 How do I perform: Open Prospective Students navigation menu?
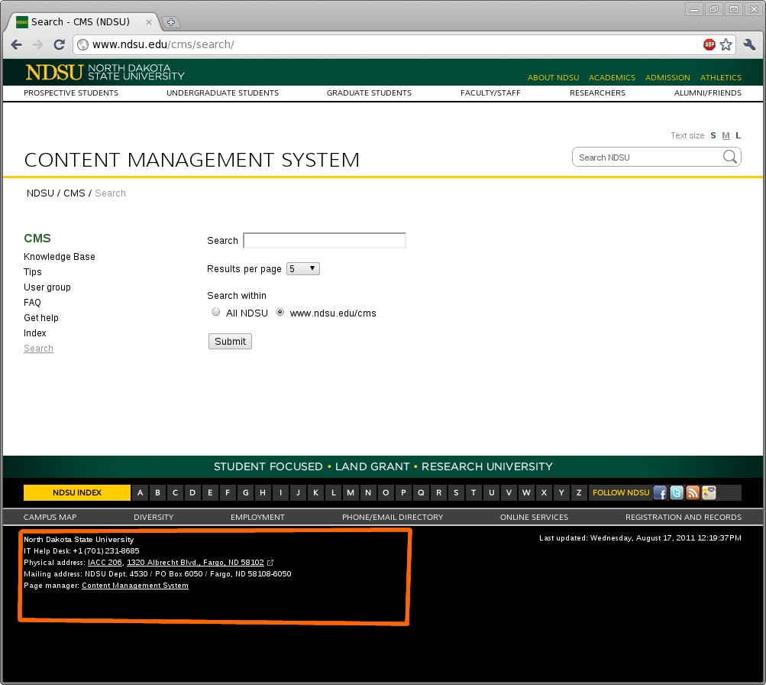[x=71, y=93]
